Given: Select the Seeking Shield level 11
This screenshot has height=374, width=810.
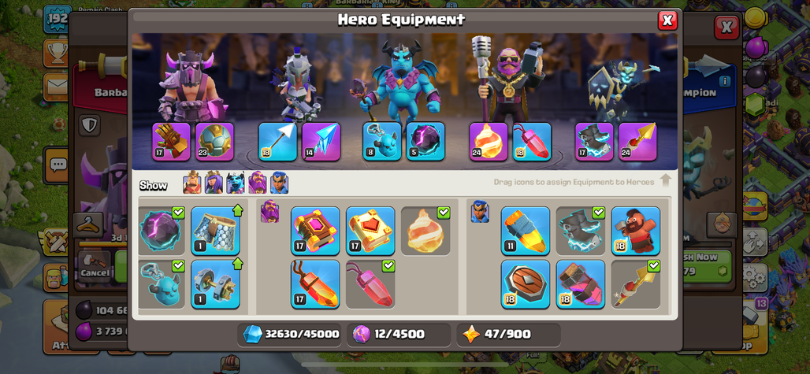Looking at the screenshot, I should tap(526, 231).
